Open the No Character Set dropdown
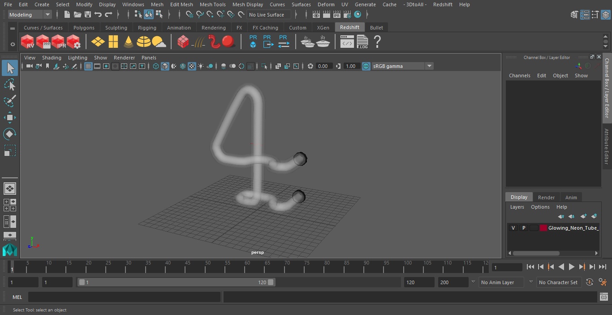 coord(559,282)
